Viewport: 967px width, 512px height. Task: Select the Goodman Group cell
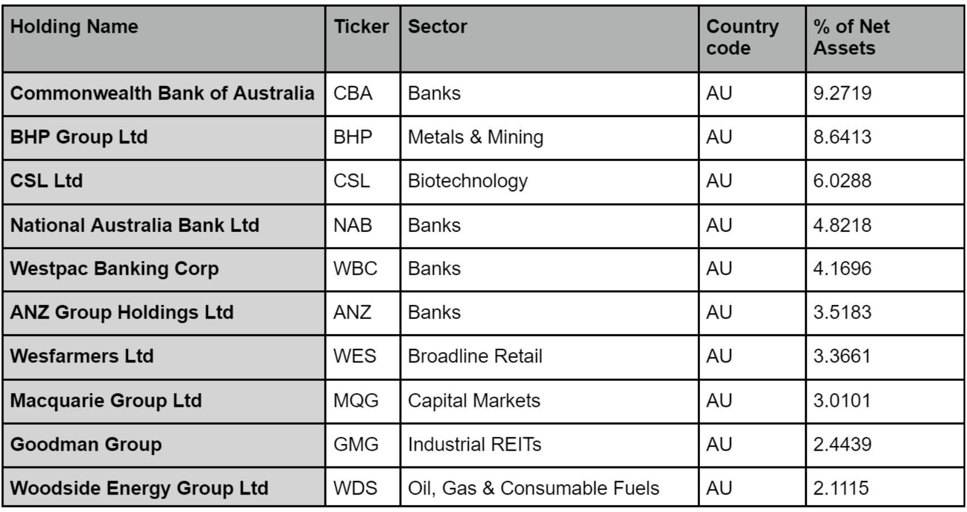coord(164,445)
